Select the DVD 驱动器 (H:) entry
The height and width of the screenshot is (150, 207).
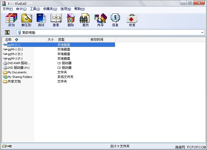pyautogui.click(x=19, y=68)
